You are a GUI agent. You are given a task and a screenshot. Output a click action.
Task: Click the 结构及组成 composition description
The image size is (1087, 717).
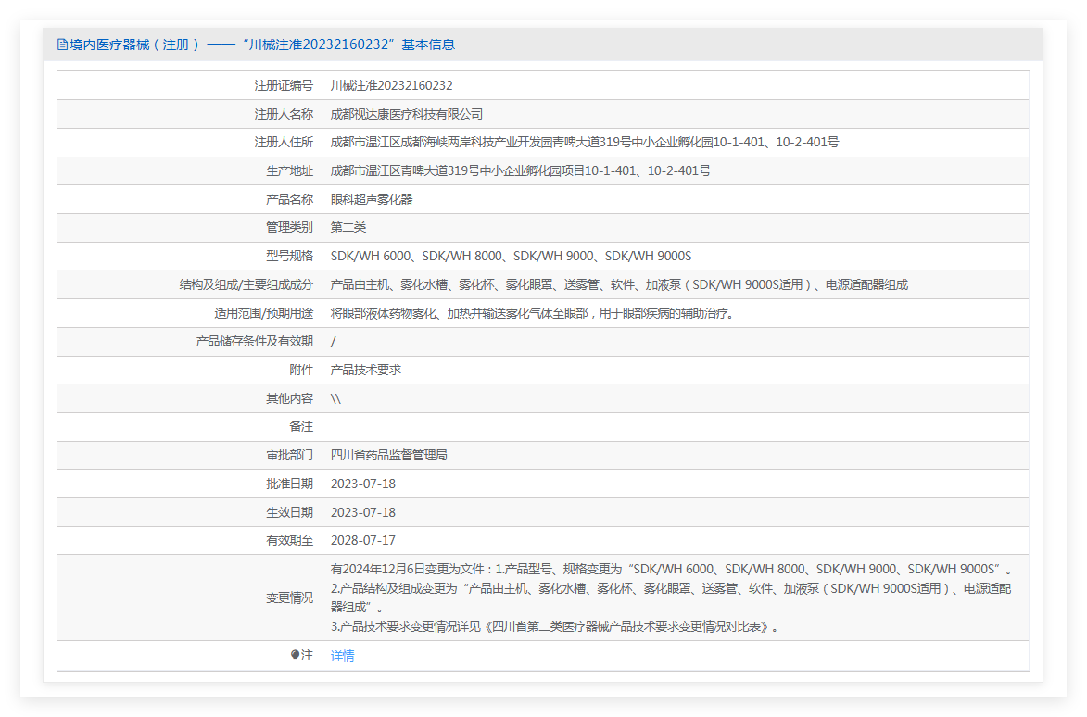618,285
